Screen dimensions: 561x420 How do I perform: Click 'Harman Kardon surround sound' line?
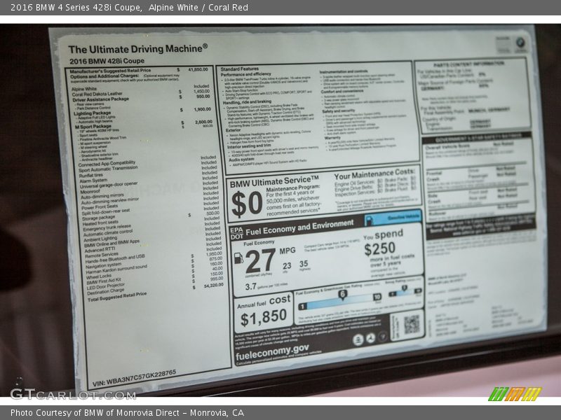116,269
